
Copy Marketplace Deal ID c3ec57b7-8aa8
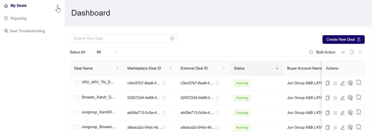point(164,83)
